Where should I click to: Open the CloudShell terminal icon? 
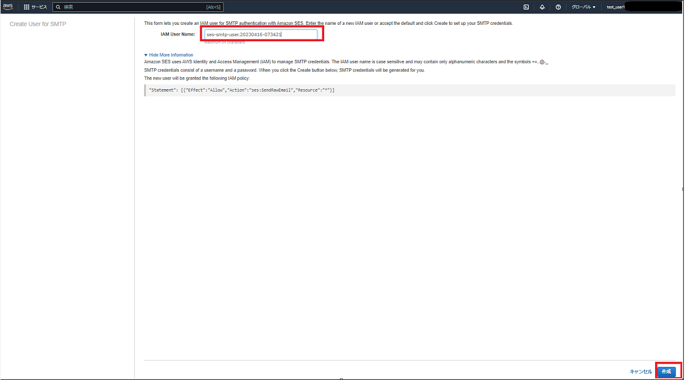tap(526, 7)
